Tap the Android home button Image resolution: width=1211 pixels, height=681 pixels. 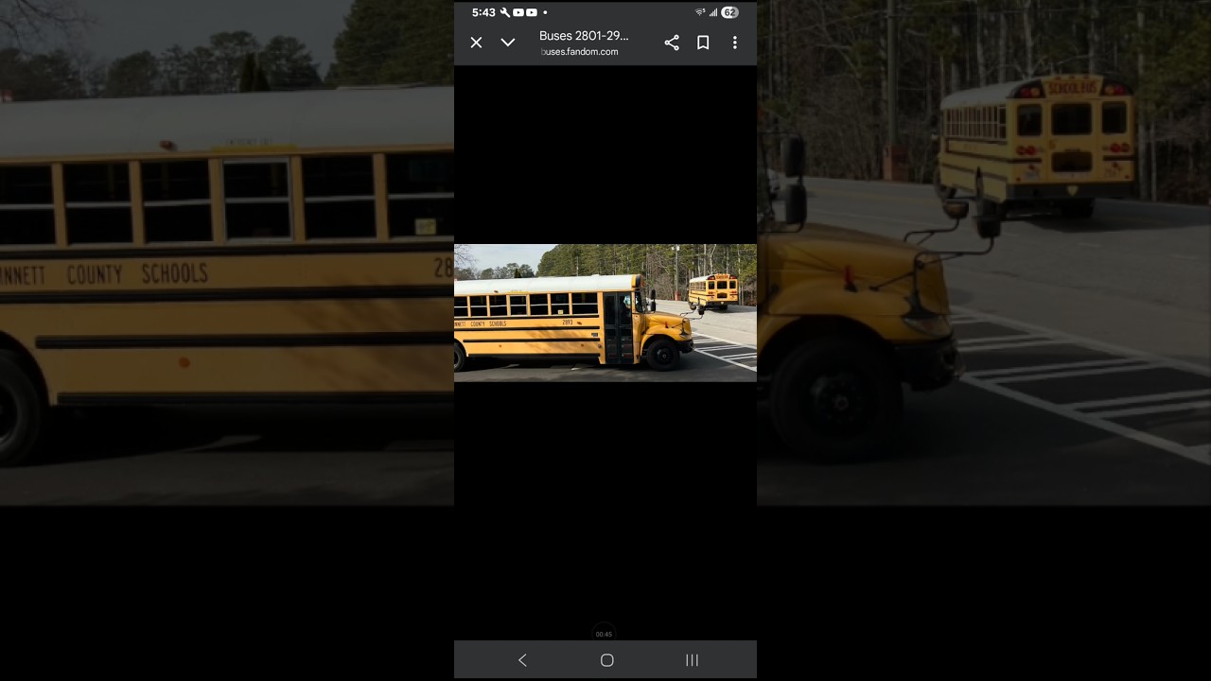pos(607,660)
